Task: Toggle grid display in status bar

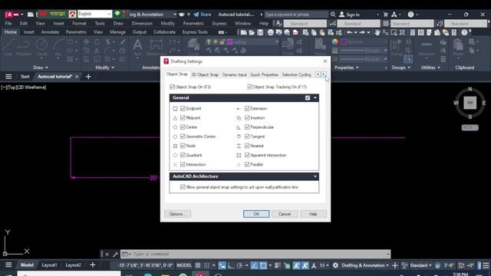Action: pos(198,265)
